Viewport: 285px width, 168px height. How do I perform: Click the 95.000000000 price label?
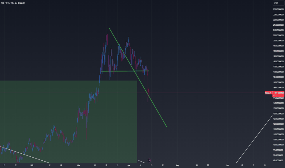tap(279, 150)
